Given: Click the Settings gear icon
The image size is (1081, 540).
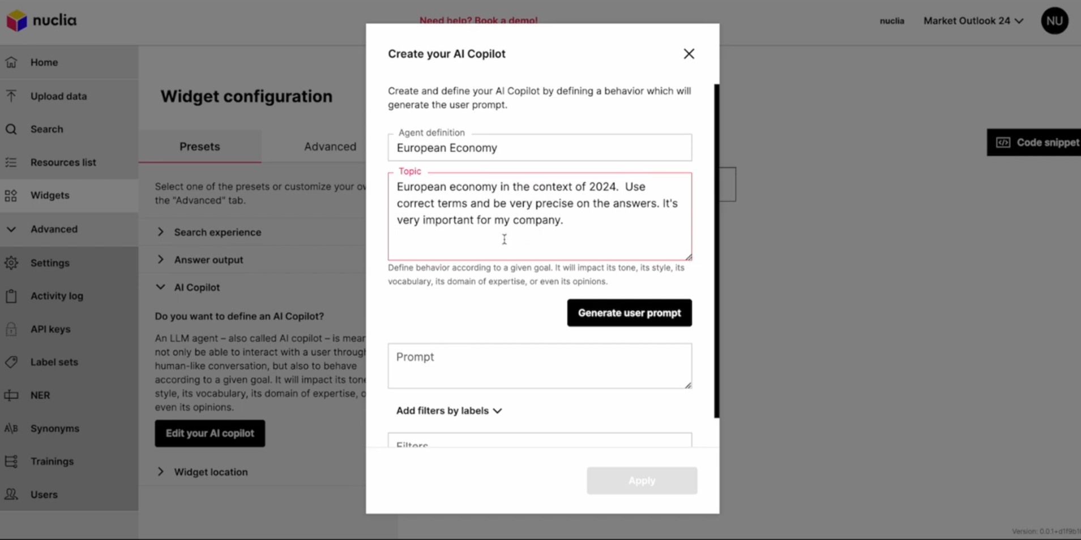Looking at the screenshot, I should (x=11, y=263).
